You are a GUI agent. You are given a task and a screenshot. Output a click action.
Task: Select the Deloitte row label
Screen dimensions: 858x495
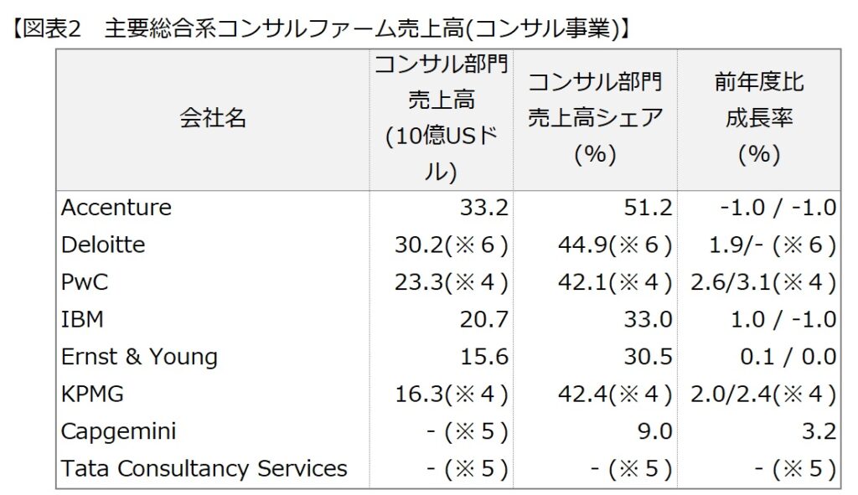point(103,245)
